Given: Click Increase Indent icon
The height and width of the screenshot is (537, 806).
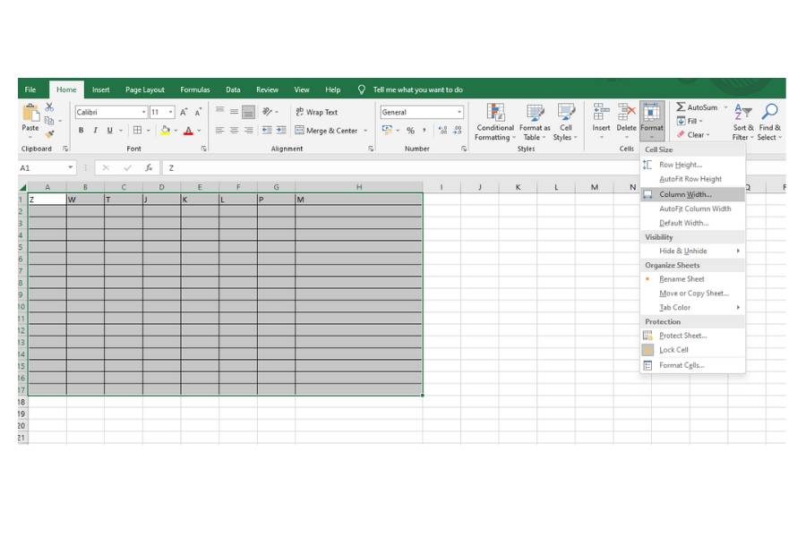Looking at the screenshot, I should 281,131.
